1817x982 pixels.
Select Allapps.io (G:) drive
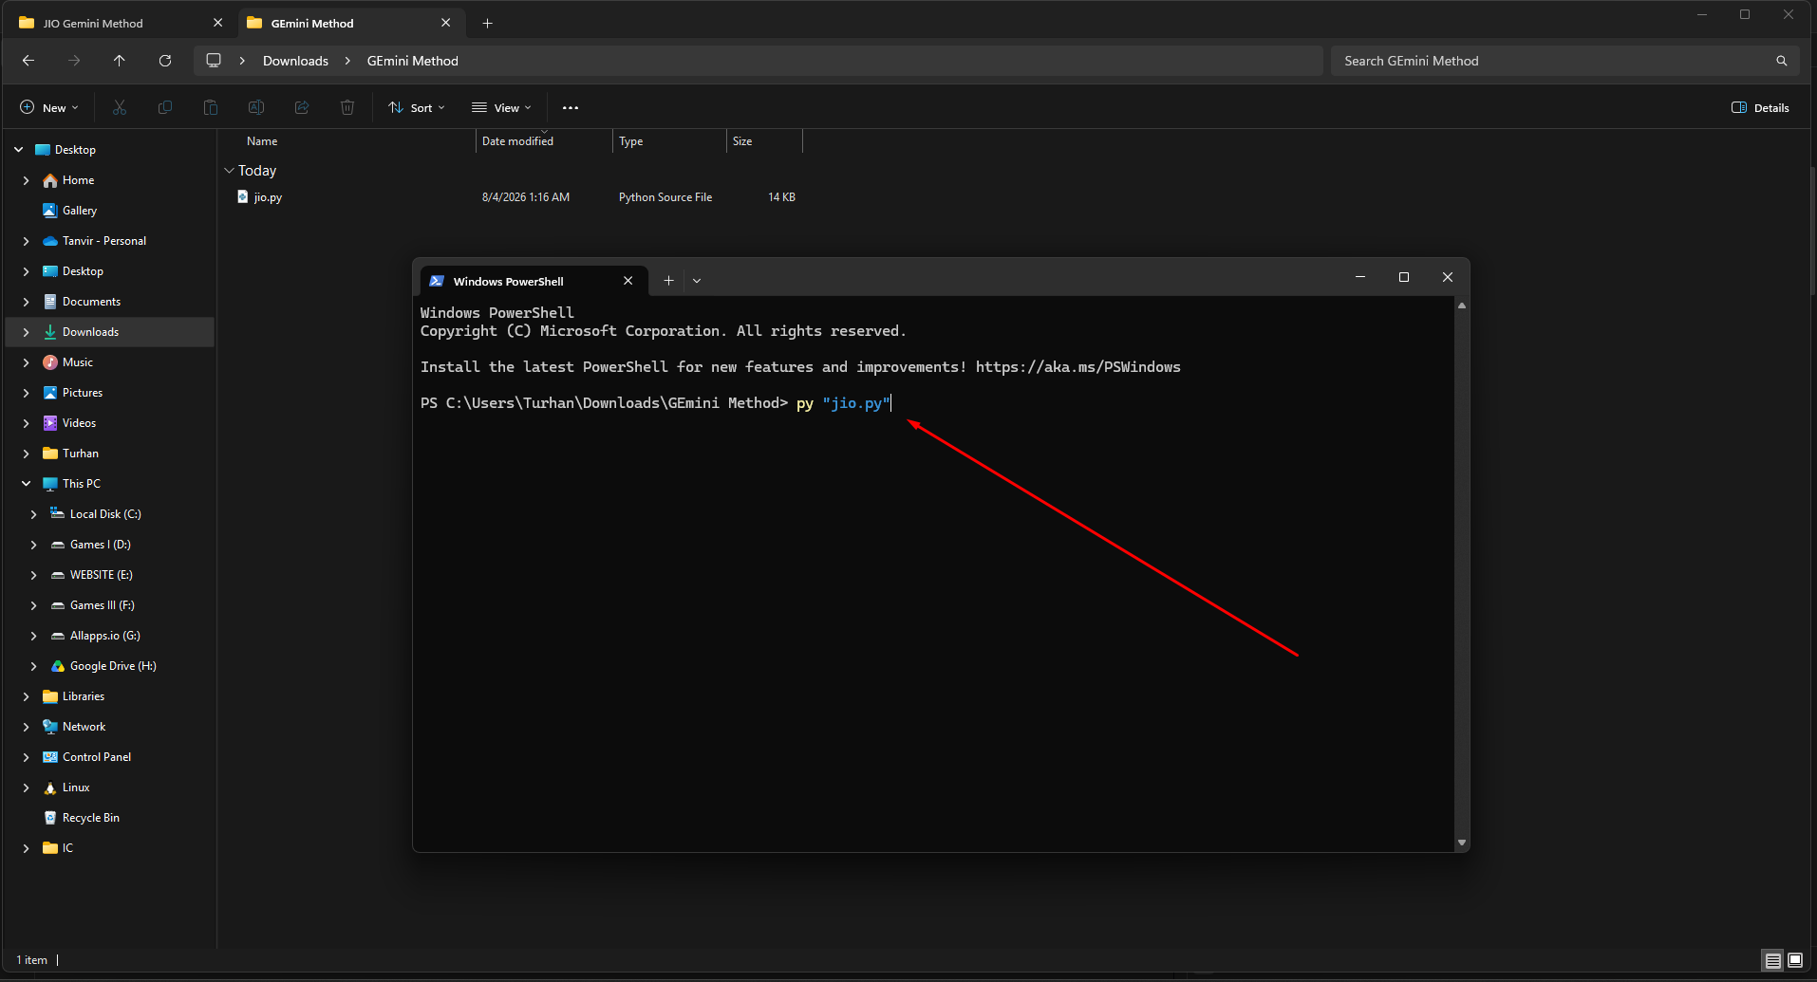click(x=104, y=636)
